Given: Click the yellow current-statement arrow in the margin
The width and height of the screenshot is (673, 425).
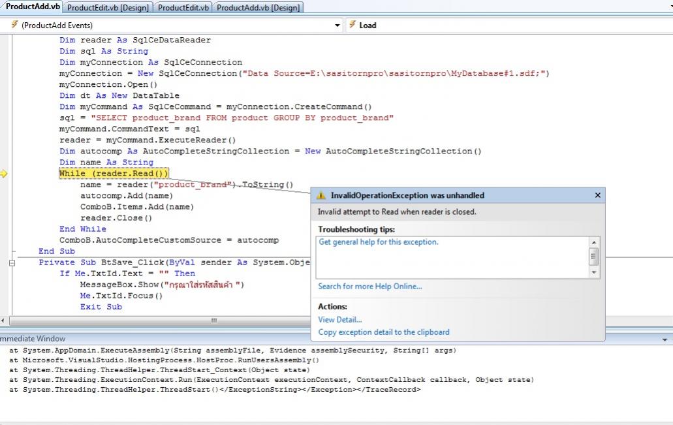Looking at the screenshot, I should pos(4,174).
